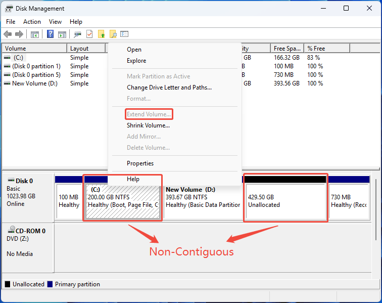Select New Volume (D:) in volume list
Screen dimensions: 382x303
click(x=35, y=83)
